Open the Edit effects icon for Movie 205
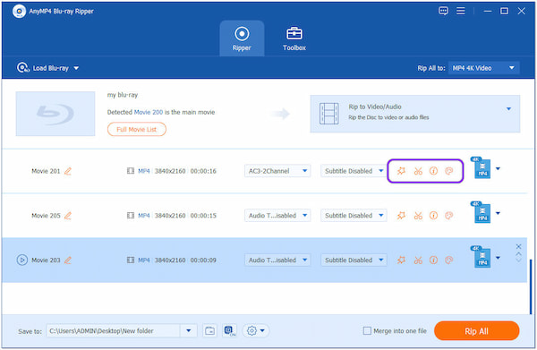The height and width of the screenshot is (350, 537). tap(401, 215)
